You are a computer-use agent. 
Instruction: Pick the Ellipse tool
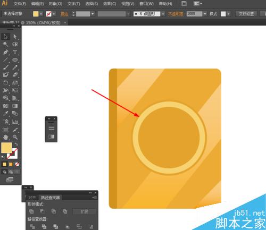pyautogui.click(x=15, y=60)
